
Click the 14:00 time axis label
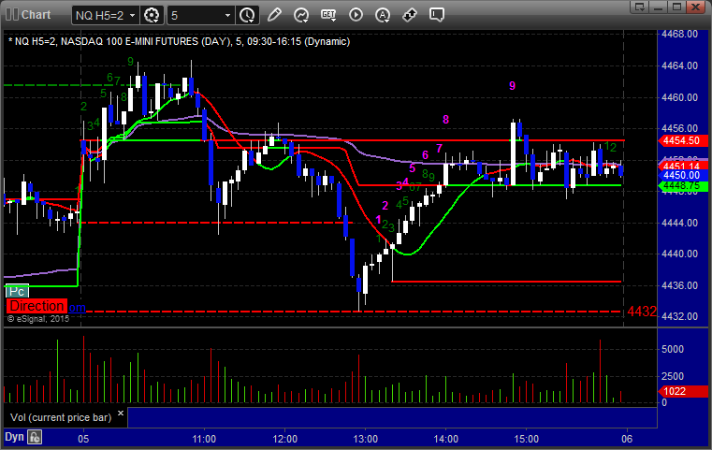click(x=446, y=439)
